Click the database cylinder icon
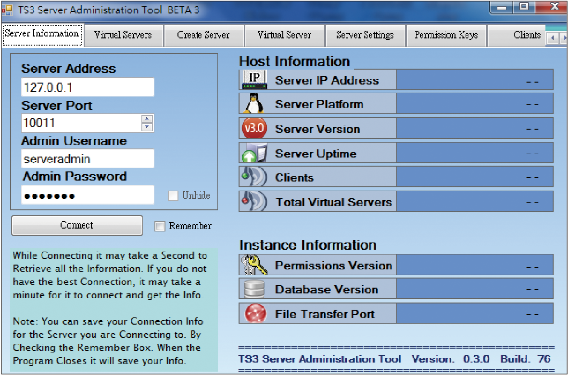The image size is (569, 376). pos(254,289)
